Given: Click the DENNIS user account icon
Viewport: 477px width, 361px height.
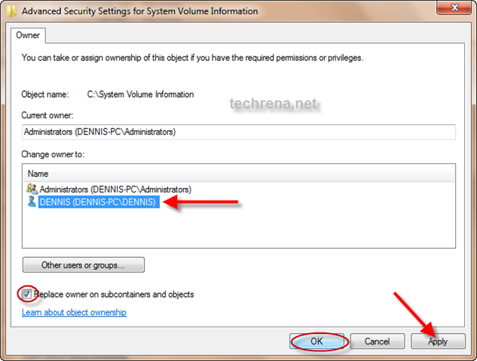Looking at the screenshot, I should (32, 202).
